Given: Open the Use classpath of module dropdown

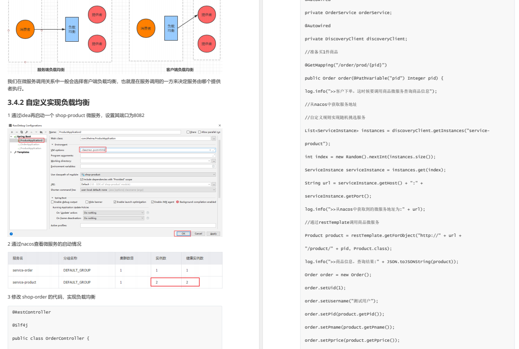Looking at the screenshot, I should click(148, 175).
